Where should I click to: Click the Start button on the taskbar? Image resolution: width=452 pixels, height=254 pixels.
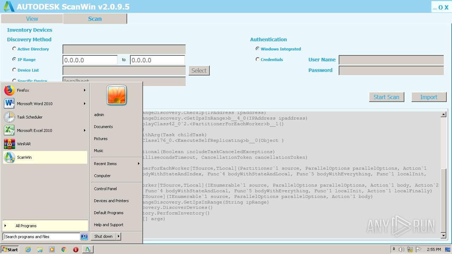pyautogui.click(x=10, y=249)
